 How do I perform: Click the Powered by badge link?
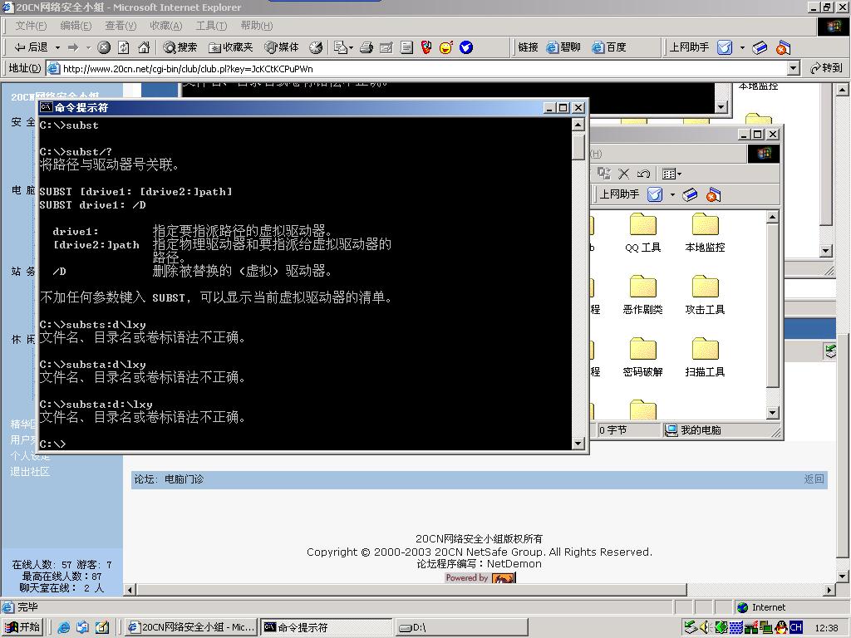coord(480,578)
